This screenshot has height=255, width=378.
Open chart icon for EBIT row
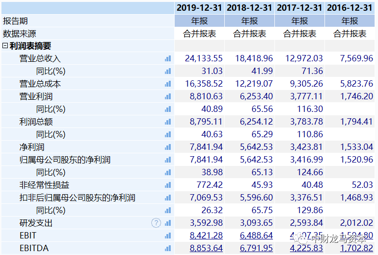point(168,236)
